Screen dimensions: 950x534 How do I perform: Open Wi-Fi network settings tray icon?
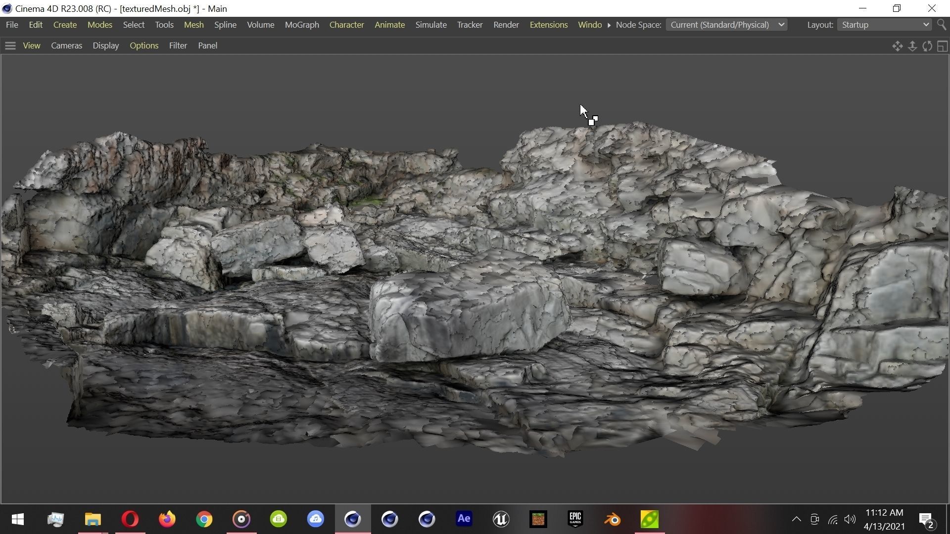(x=833, y=519)
